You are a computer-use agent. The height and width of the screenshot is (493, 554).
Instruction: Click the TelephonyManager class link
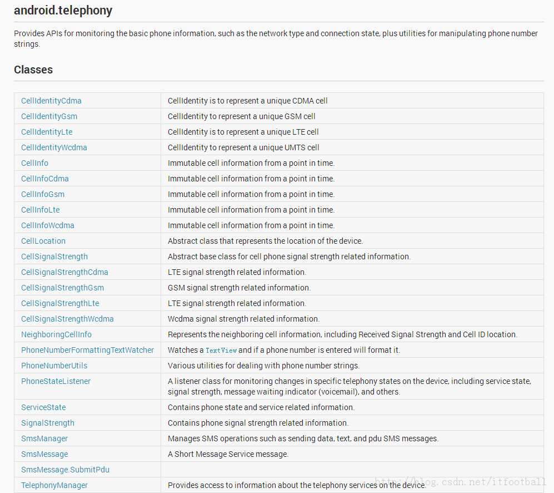(x=54, y=485)
